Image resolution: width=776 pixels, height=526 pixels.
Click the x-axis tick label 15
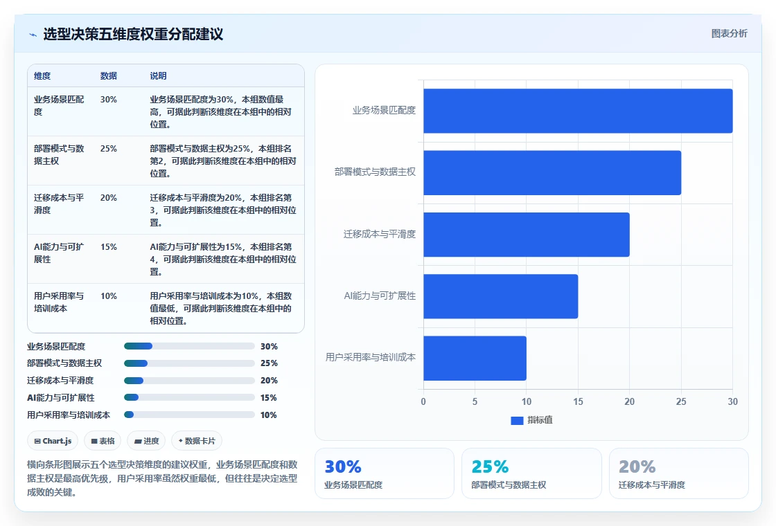coord(578,401)
